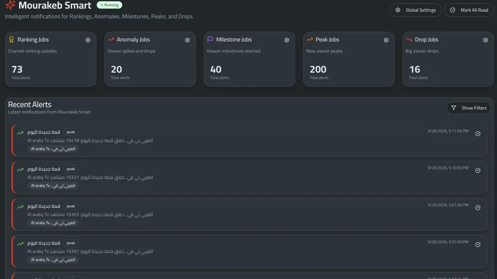Mark the 5:11:59 PM alert as read

click(x=478, y=134)
